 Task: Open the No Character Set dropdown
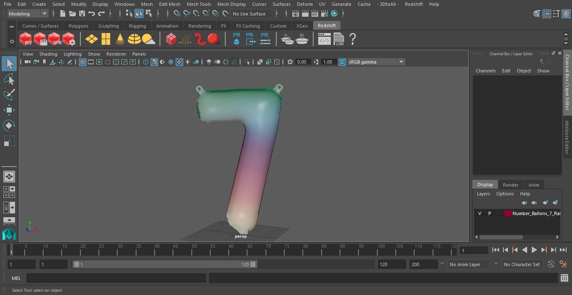522,264
